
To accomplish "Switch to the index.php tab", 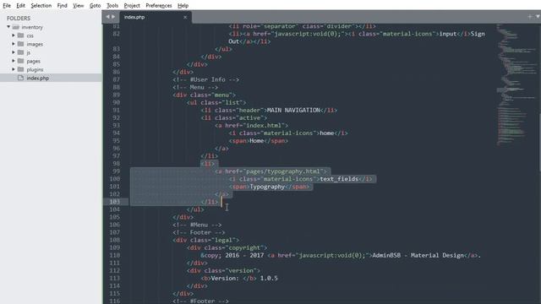I will tap(156, 17).
